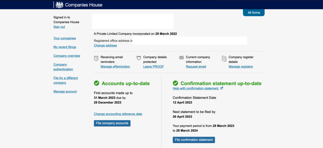Click the company register document icon

[x=224, y=58]
